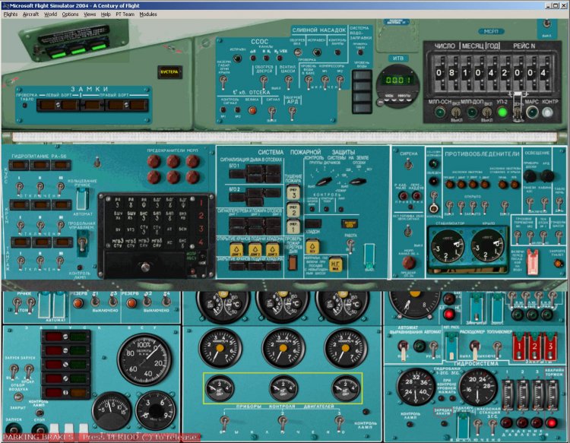Click the PARKING BRAKES status message

tap(101, 437)
